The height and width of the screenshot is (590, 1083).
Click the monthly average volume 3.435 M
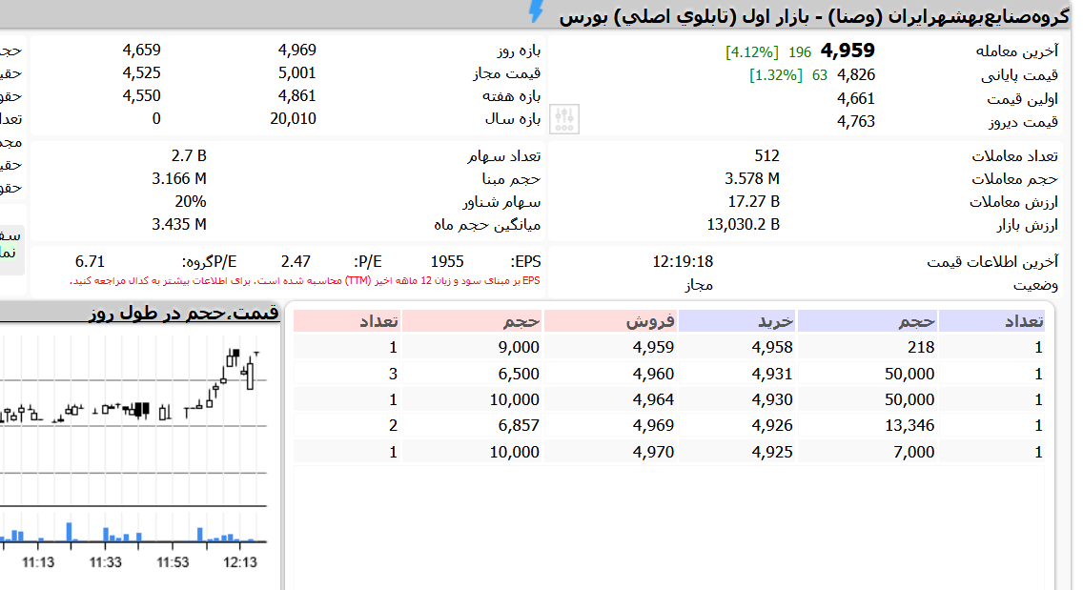pos(179,225)
